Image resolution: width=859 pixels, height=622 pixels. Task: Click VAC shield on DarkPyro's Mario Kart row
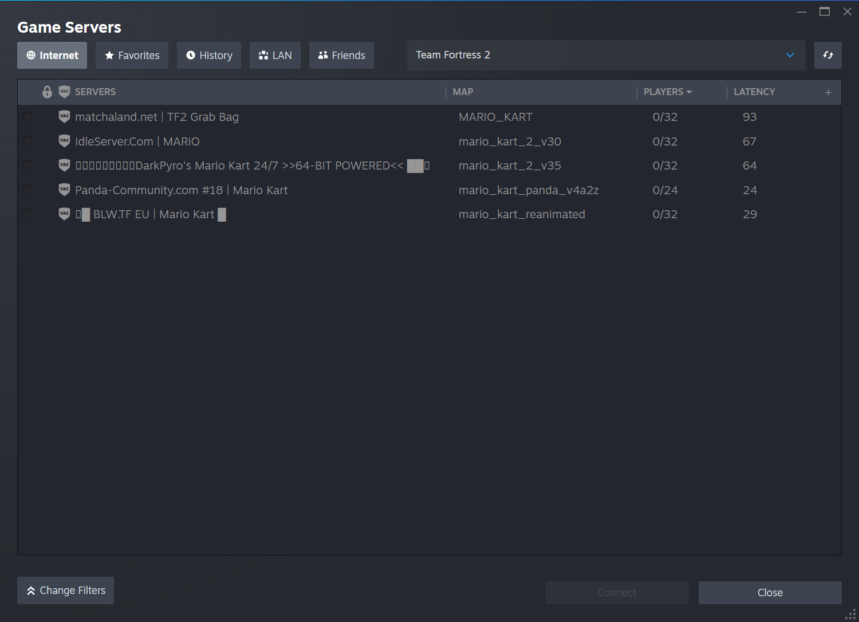coord(65,166)
